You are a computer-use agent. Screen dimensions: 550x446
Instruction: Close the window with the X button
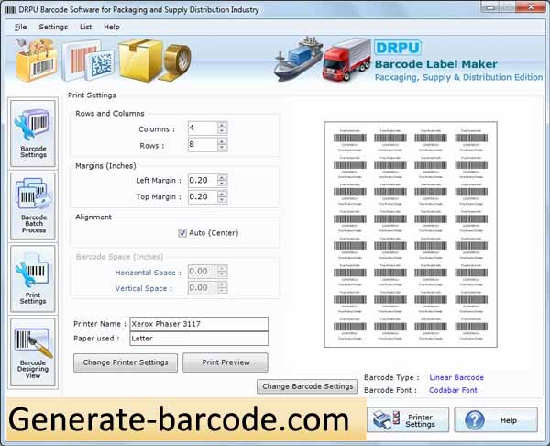coord(532,6)
